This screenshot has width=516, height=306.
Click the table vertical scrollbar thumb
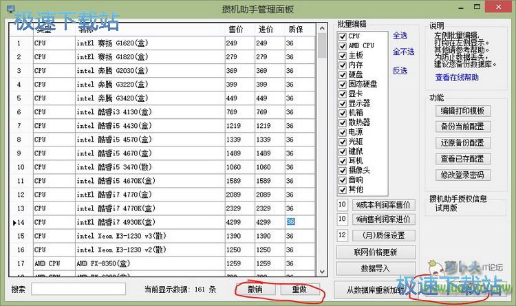tap(322, 45)
